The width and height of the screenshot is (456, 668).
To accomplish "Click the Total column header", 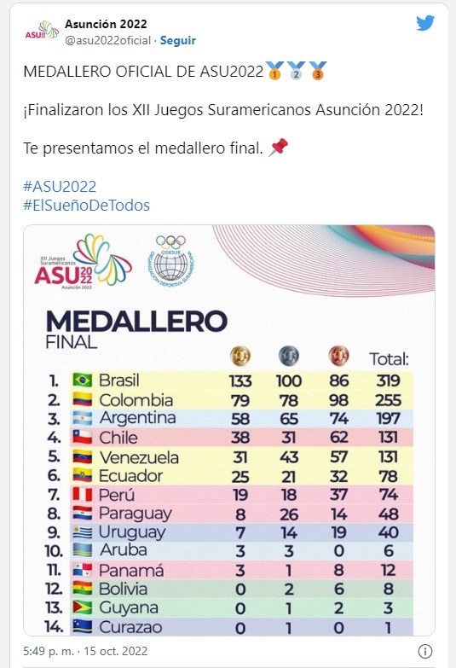I will [389, 359].
